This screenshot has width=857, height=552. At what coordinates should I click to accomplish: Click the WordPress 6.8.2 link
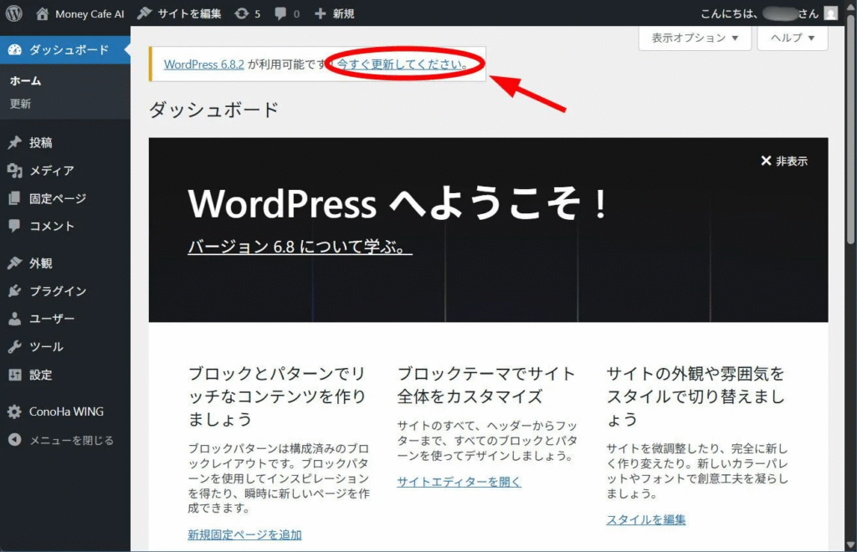tap(204, 64)
